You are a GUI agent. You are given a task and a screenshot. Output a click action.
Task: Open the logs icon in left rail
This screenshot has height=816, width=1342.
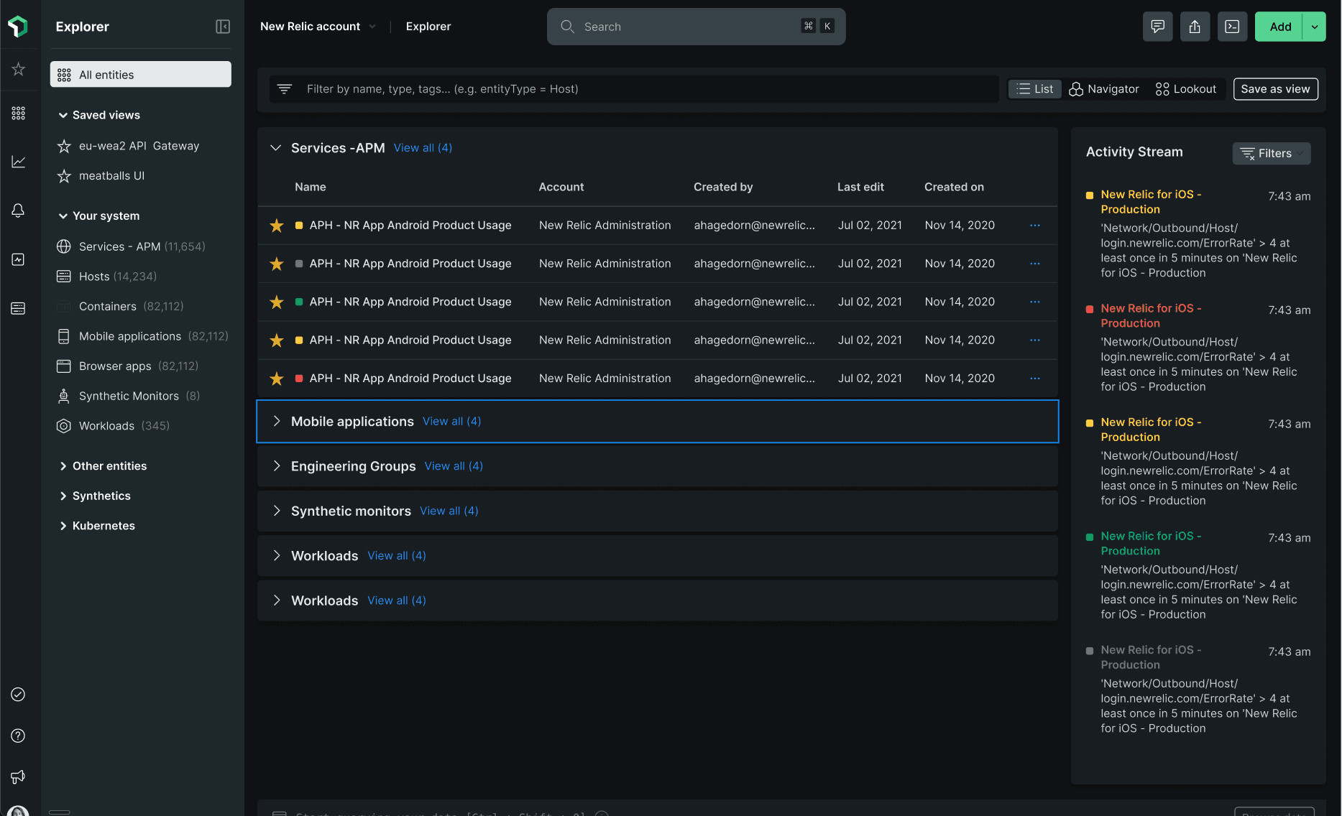(x=19, y=308)
